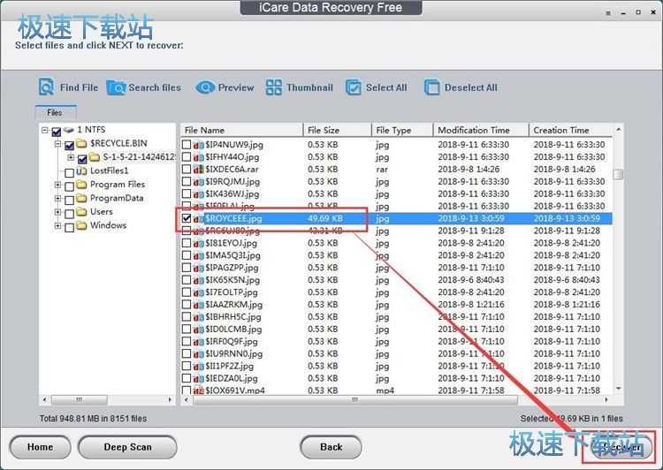Select the LostFiles1 folder icon
The height and width of the screenshot is (470, 663).
point(81,171)
